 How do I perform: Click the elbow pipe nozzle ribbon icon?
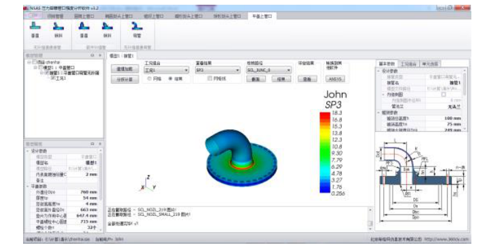136,26
